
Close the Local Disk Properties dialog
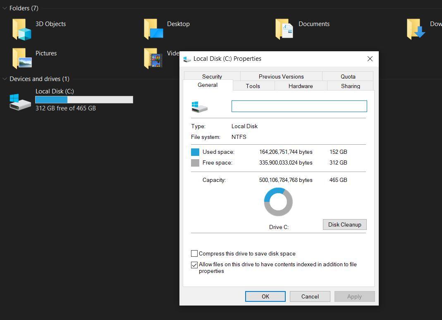tap(370, 59)
